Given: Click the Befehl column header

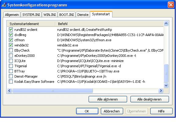Looking at the screenshot, I should (109, 24).
